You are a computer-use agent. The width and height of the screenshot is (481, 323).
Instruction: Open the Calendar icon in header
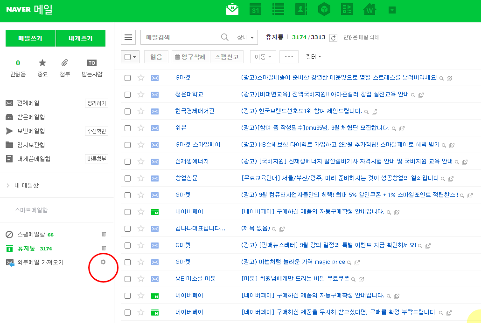pos(255,9)
